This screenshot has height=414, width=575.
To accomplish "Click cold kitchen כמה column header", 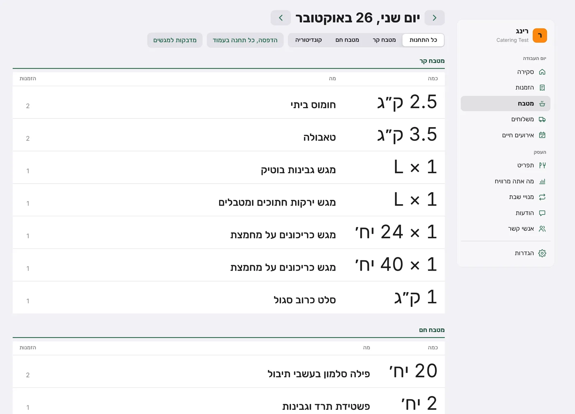I will point(433,78).
